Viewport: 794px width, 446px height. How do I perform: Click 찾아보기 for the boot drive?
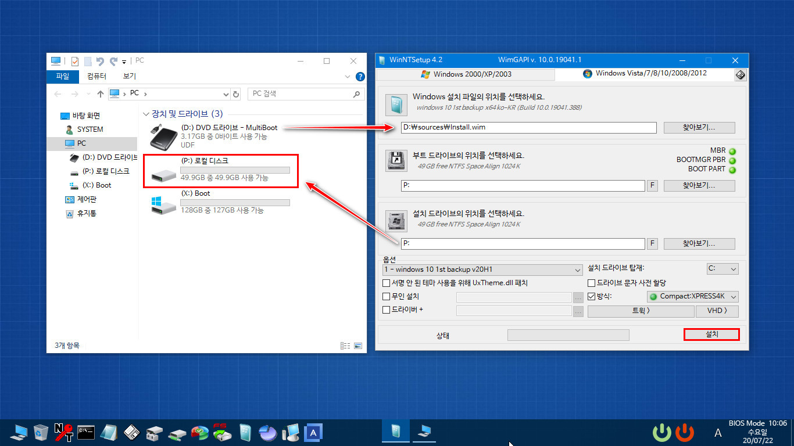699,186
